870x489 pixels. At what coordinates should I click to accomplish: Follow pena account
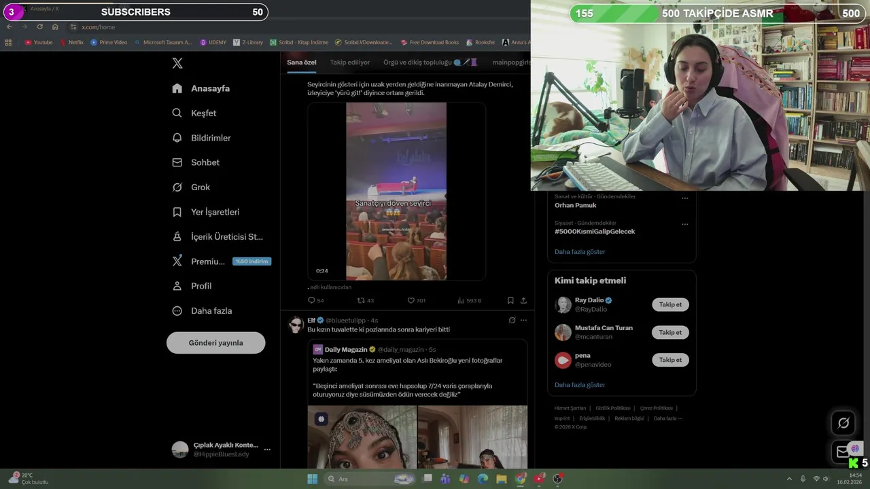pyautogui.click(x=670, y=360)
